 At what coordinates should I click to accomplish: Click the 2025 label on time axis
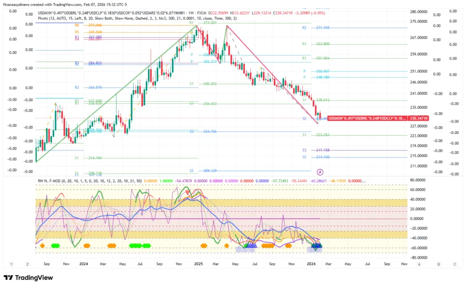[198, 264]
